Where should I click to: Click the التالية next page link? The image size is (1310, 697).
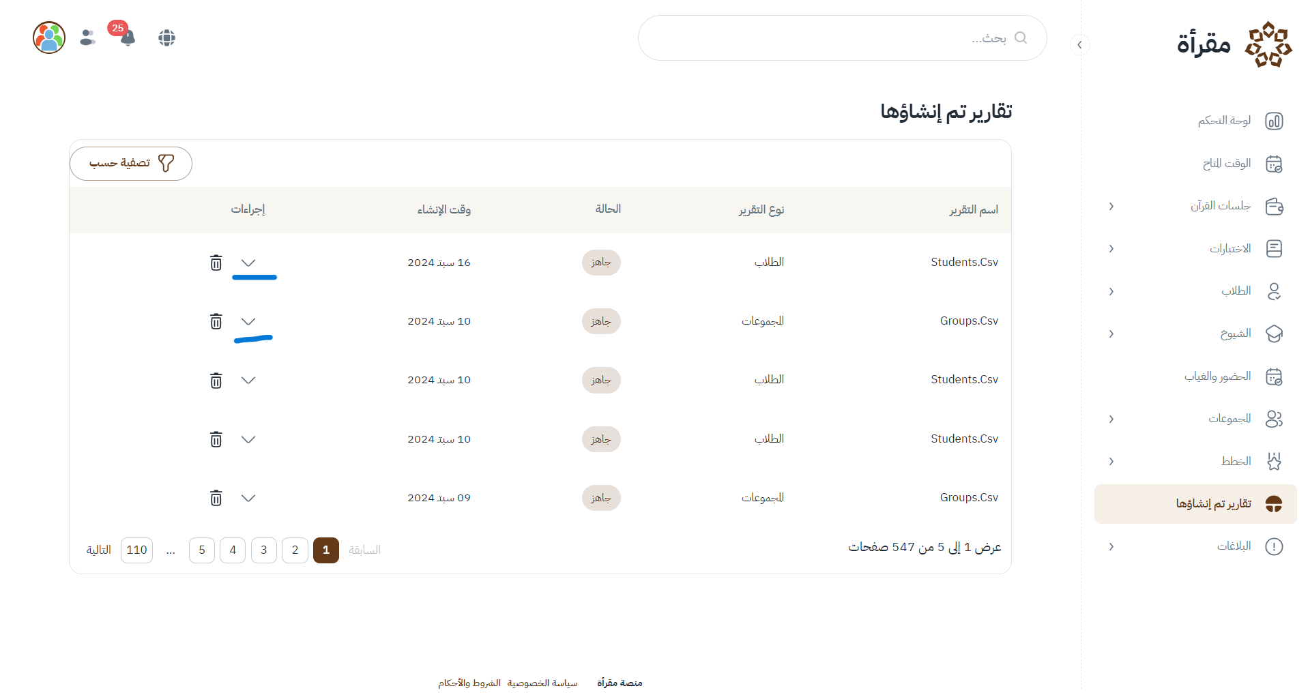(99, 550)
